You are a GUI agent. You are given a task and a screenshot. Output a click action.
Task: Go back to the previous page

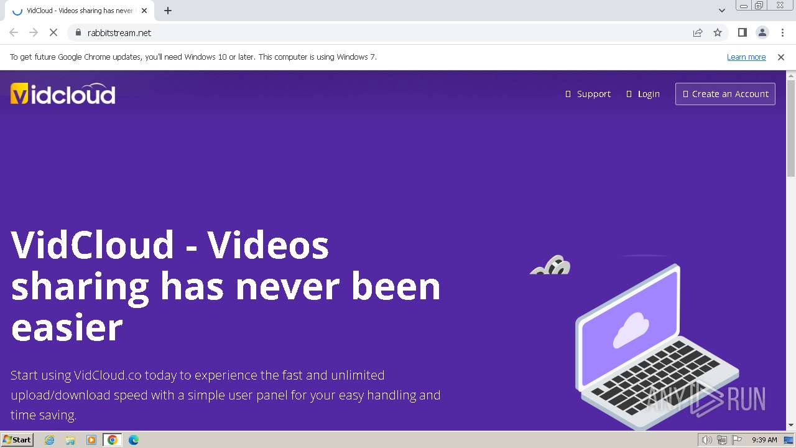pyautogui.click(x=14, y=32)
